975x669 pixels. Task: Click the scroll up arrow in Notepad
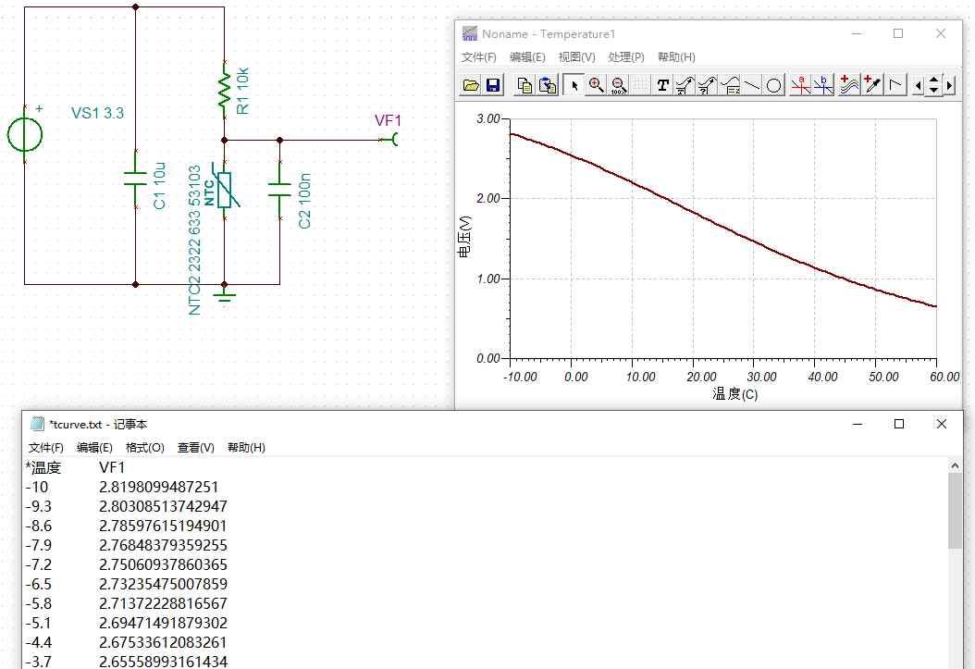click(x=955, y=465)
